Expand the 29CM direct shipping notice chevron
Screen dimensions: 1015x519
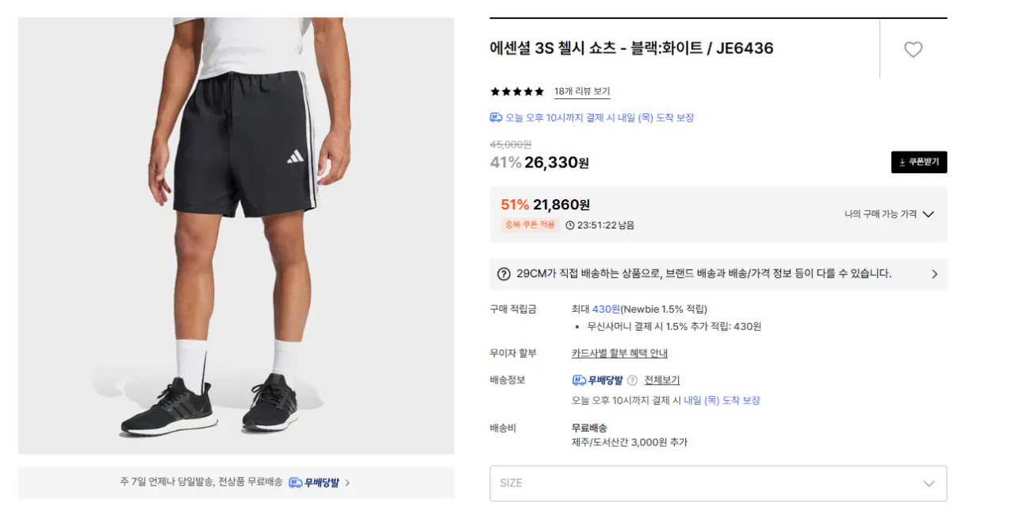point(935,274)
